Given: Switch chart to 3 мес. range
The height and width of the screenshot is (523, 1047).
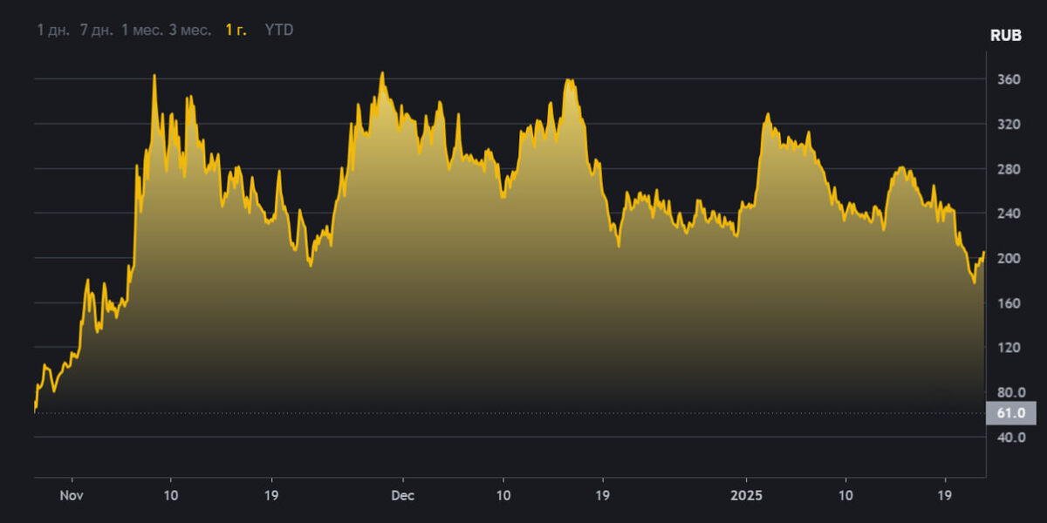Looking at the screenshot, I should pyautogui.click(x=189, y=30).
